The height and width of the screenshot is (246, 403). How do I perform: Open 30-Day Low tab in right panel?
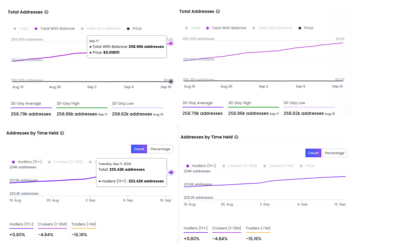pos(309,104)
